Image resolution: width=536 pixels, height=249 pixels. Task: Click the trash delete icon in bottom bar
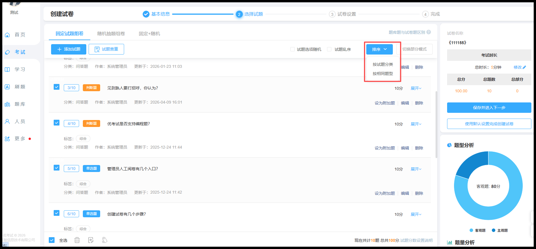point(77,240)
